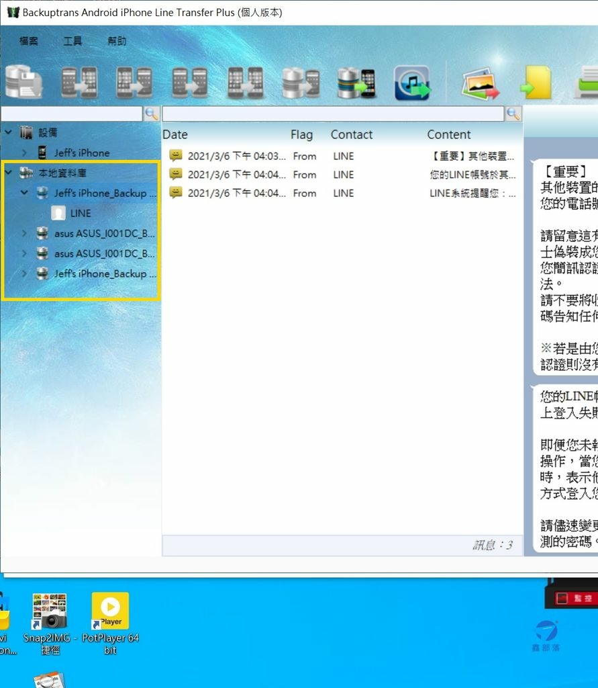Click the 訊息：3 status text
The image size is (598, 688).
click(x=493, y=546)
